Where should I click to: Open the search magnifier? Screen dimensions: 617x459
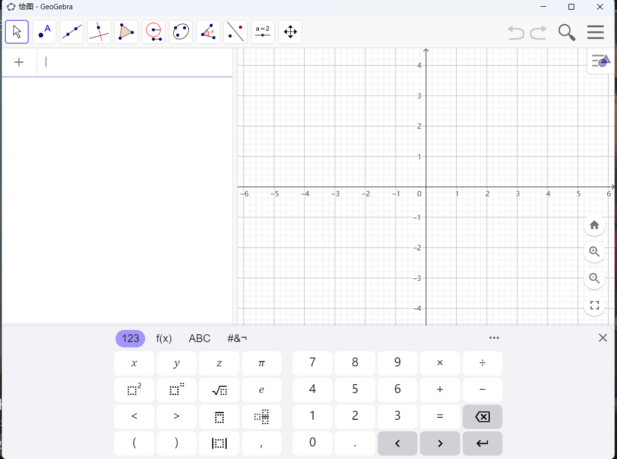tap(567, 33)
